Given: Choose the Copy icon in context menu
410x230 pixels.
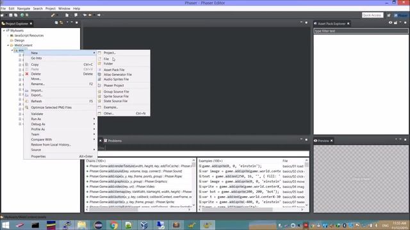Looking at the screenshot, I should 27,65.
